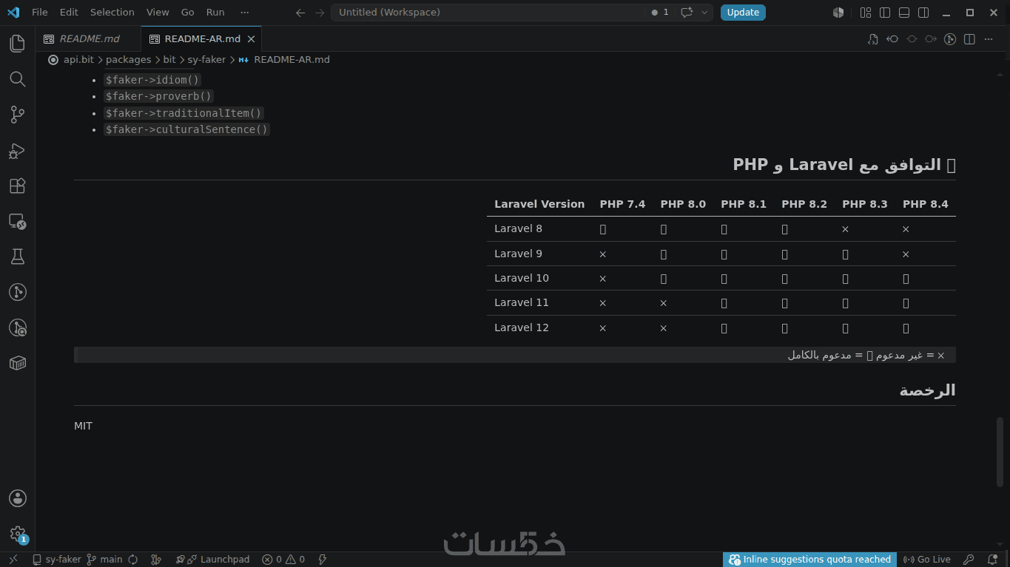The image size is (1010, 567).
Task: Open the Manage gear with update badge
Action: (17, 534)
